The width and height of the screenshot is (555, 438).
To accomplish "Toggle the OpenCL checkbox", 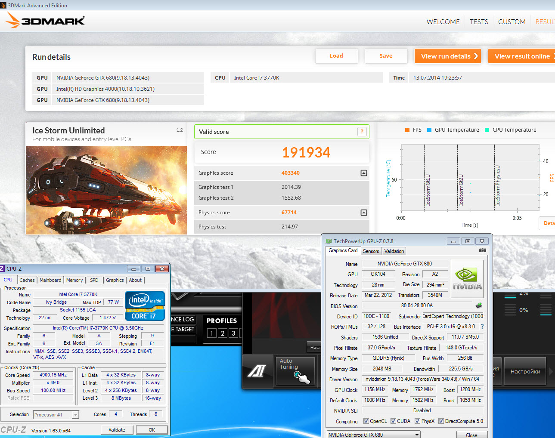I will pyautogui.click(x=366, y=421).
